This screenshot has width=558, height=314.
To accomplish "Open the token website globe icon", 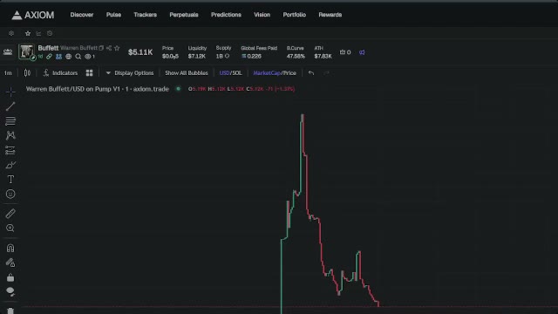I will click(68, 56).
